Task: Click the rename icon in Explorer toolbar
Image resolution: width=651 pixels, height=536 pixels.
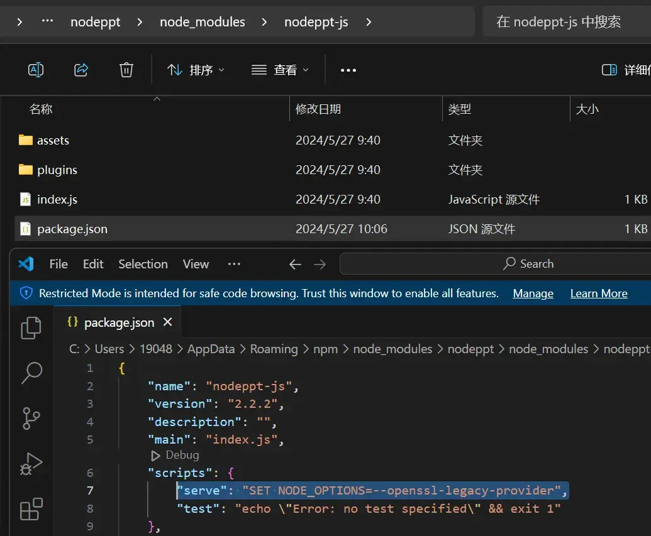Action: 36,70
